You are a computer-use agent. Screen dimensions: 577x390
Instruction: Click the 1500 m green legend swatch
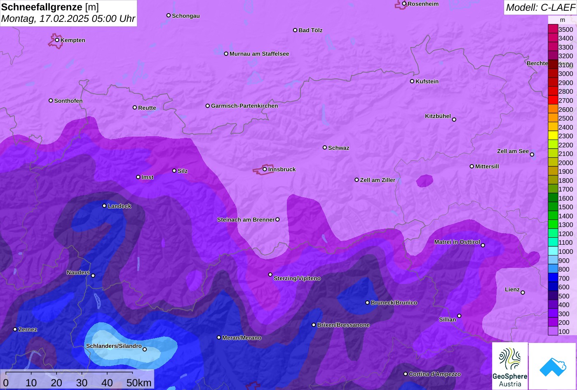pos(553,207)
